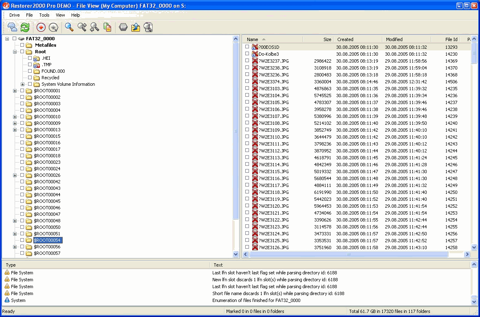Collapse the Root folder node
Screen dimensions: 480x317
(15, 52)
